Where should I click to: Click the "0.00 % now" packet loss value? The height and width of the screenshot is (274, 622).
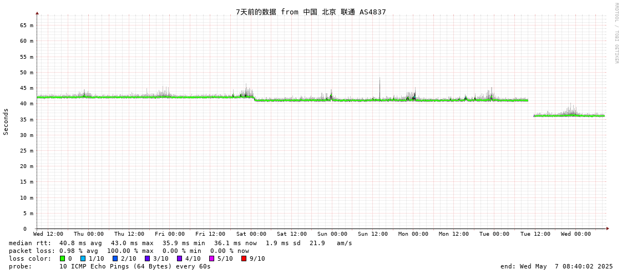tap(229, 251)
